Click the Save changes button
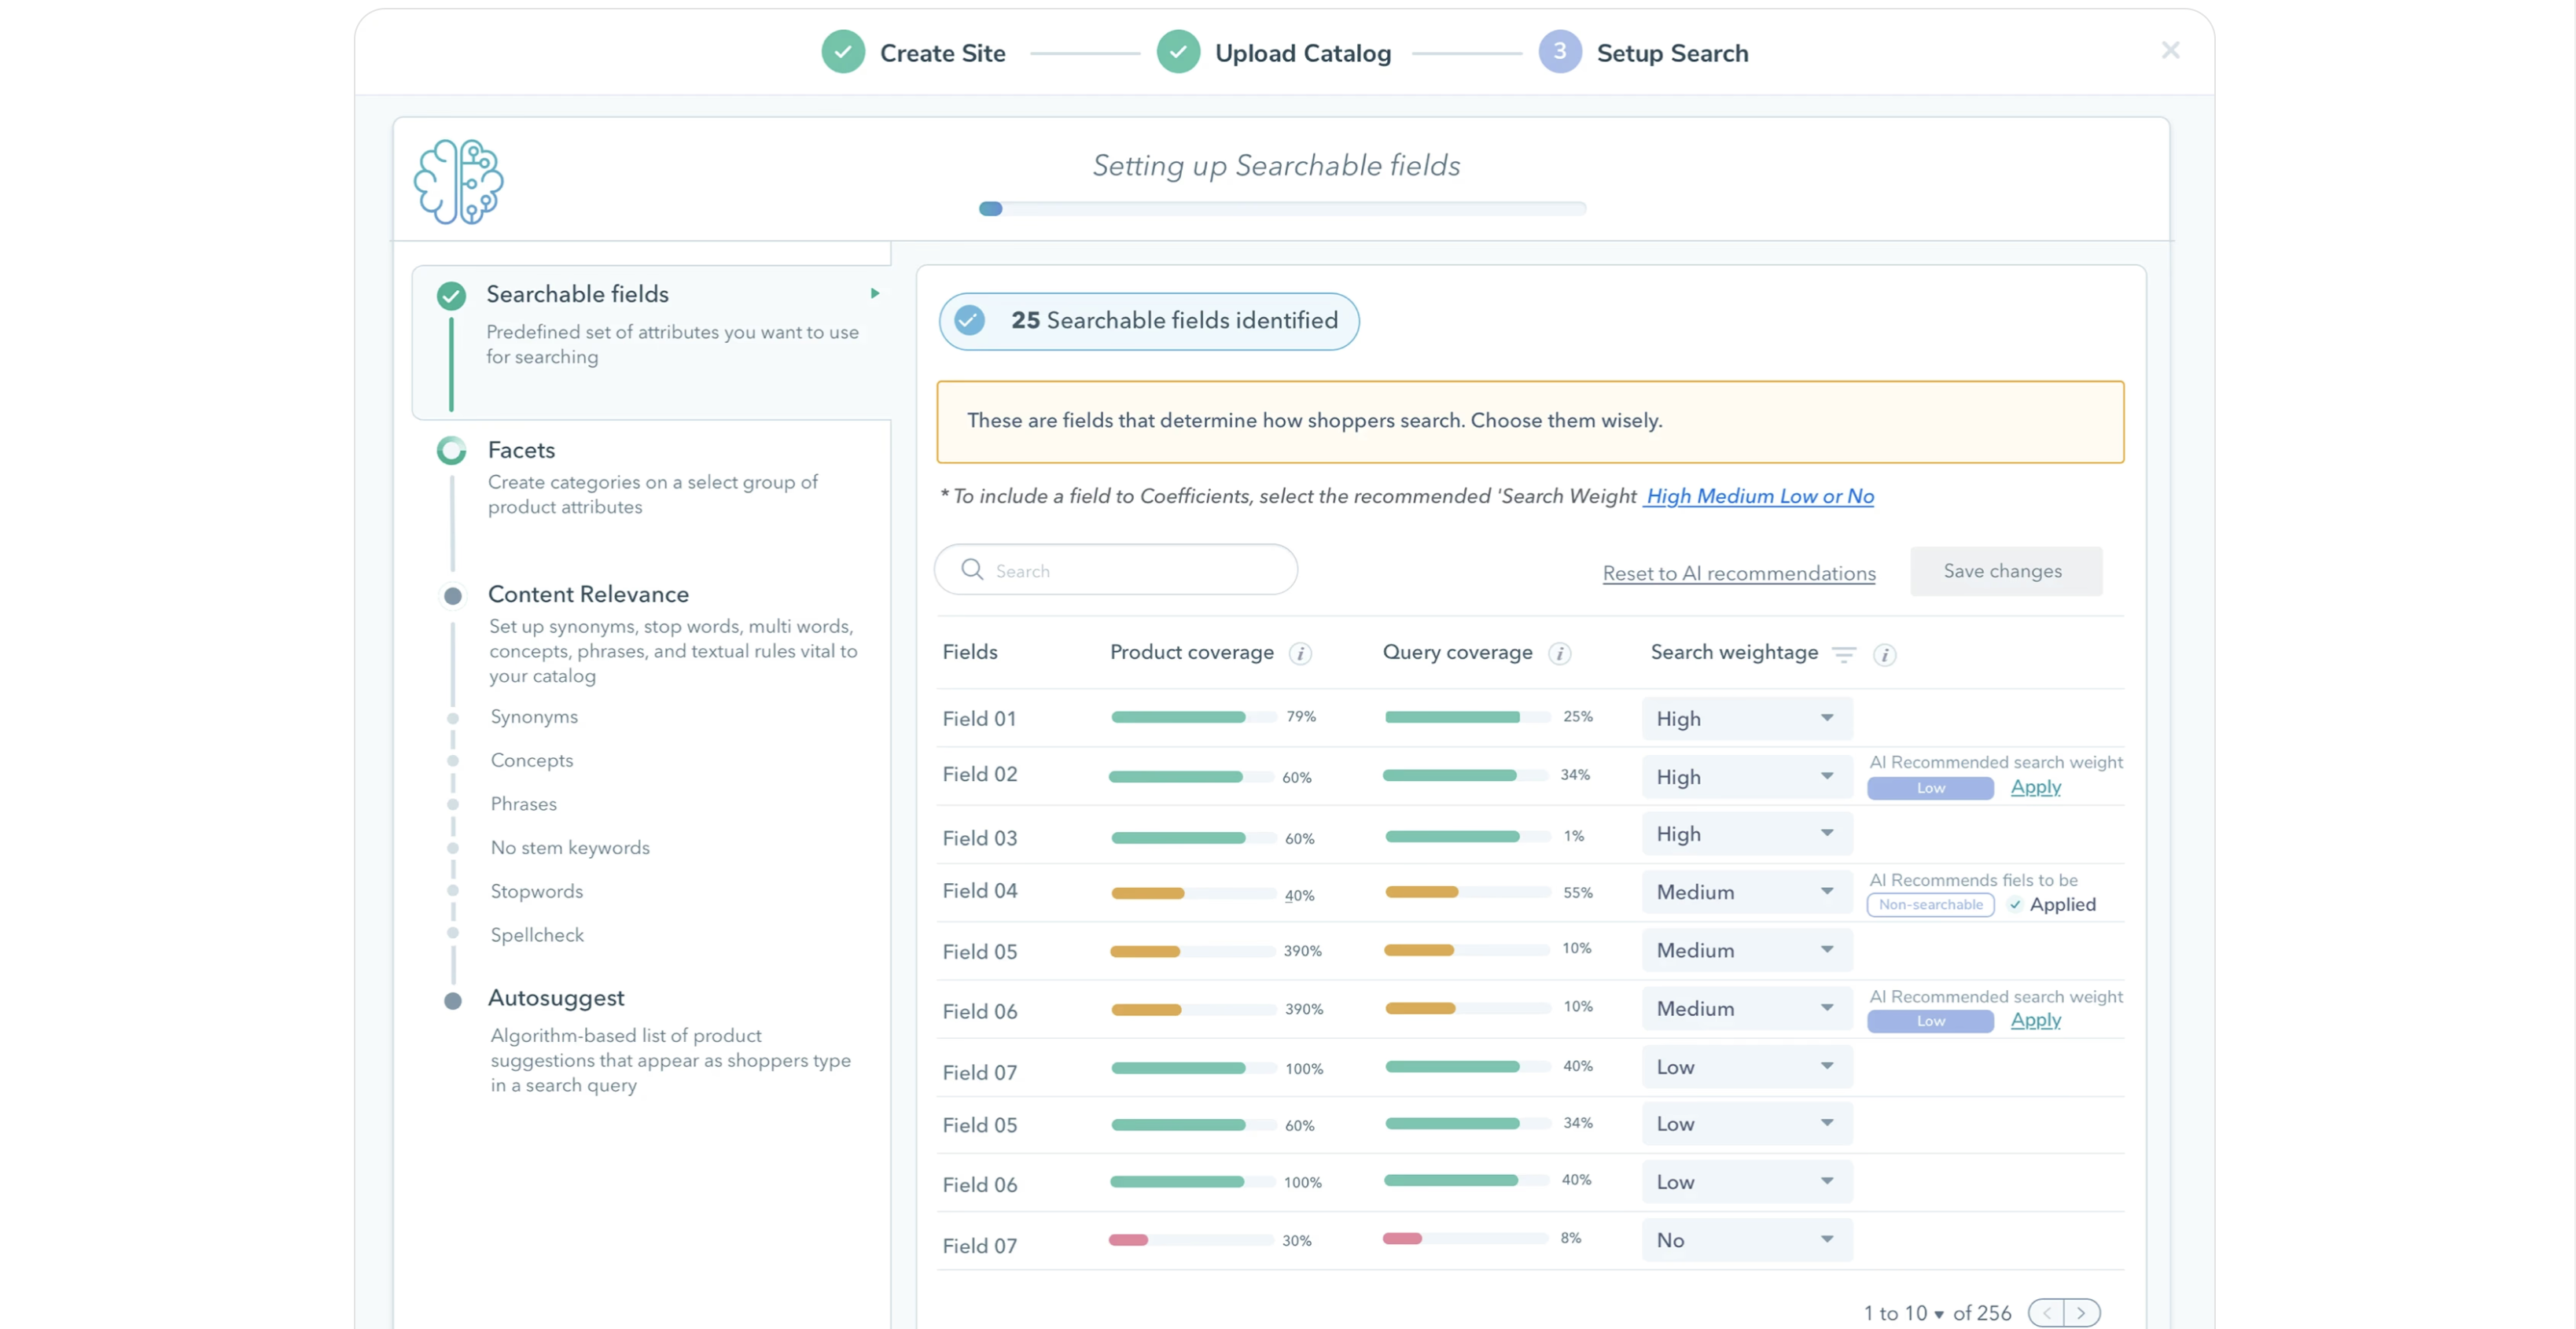 point(2006,571)
